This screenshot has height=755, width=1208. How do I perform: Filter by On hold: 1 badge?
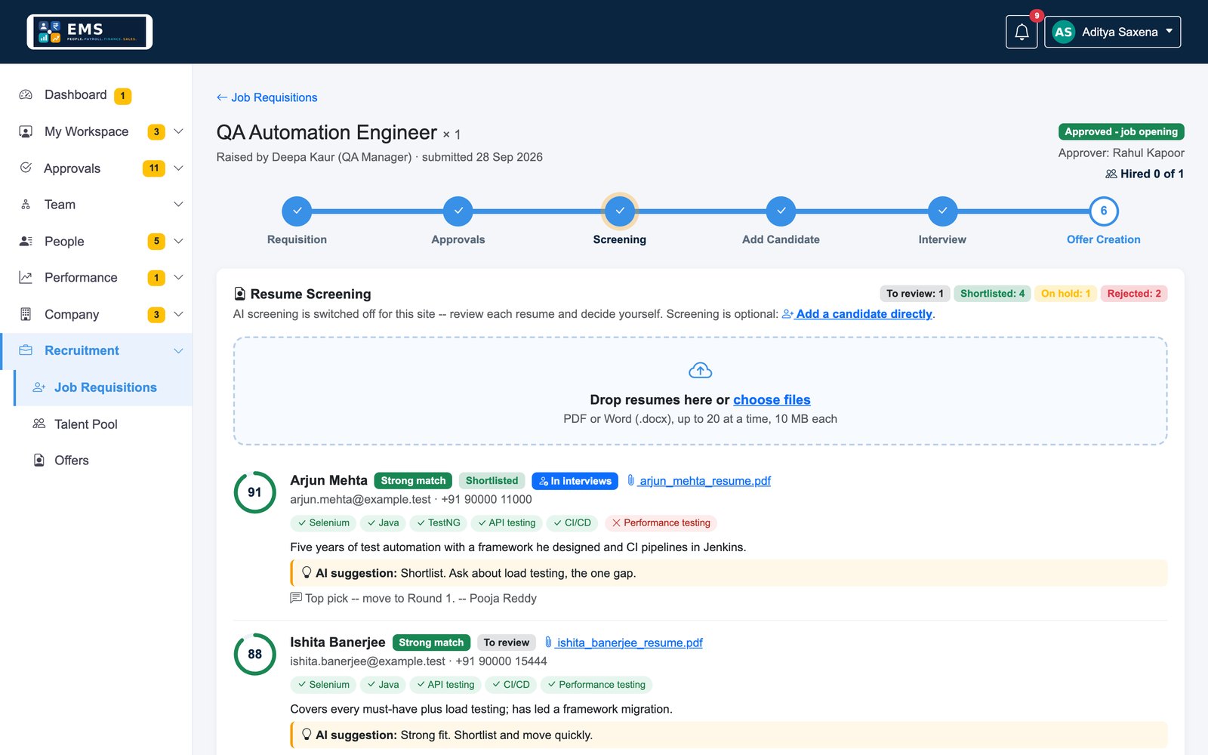coord(1065,294)
